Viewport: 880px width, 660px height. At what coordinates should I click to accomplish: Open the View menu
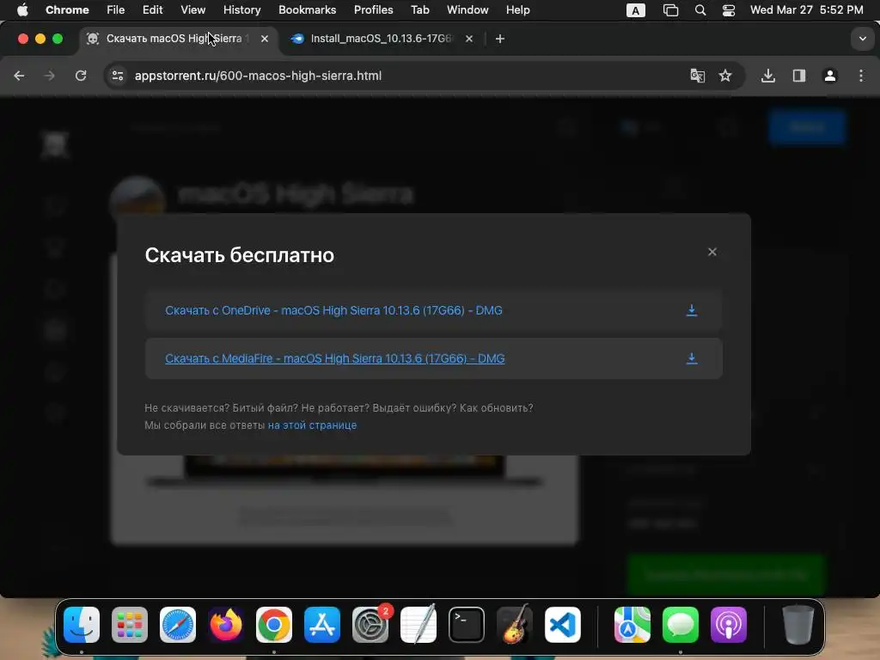coord(192,9)
